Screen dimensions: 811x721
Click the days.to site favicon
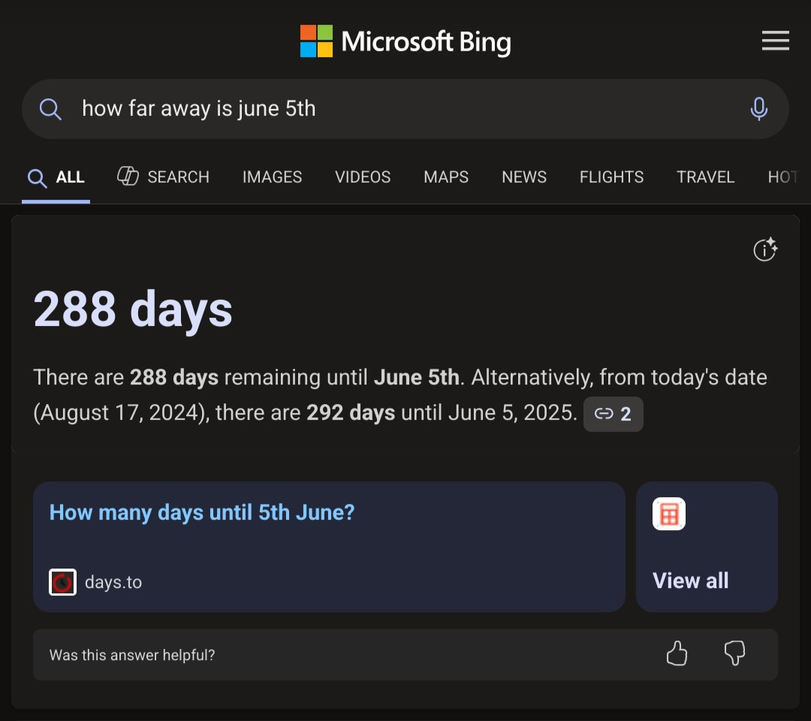(x=62, y=582)
